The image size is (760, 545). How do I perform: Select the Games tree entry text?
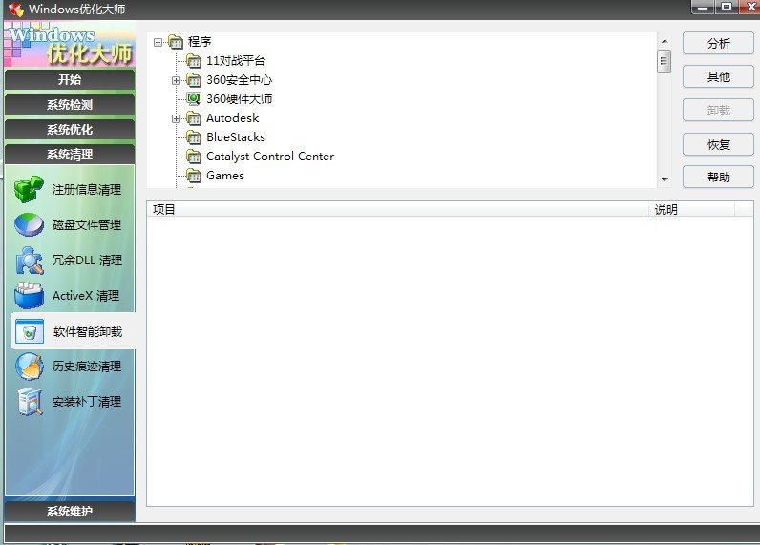pyautogui.click(x=225, y=176)
